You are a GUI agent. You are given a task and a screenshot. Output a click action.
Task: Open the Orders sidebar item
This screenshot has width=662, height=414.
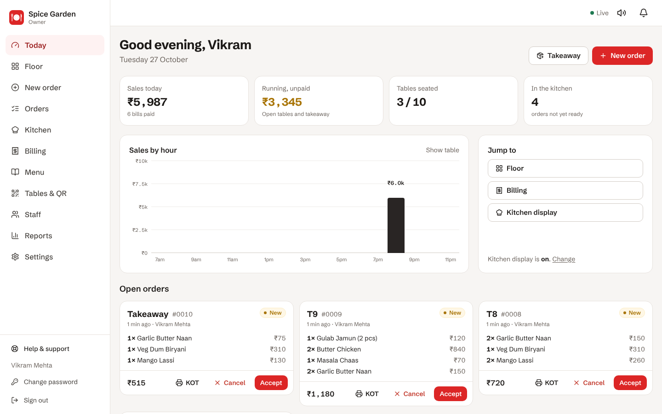point(55,109)
